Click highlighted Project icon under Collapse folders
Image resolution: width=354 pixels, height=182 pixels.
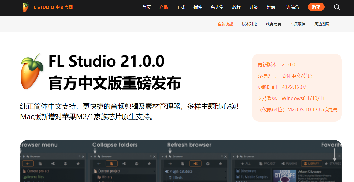(112, 164)
